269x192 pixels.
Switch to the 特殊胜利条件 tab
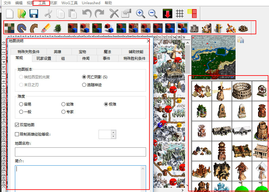point(134,59)
